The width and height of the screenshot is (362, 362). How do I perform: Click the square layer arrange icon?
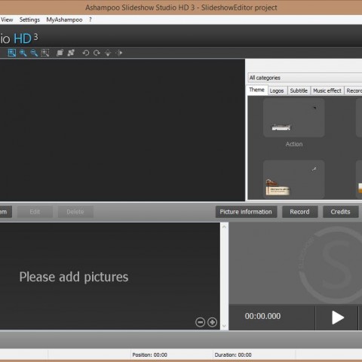[x=60, y=53]
